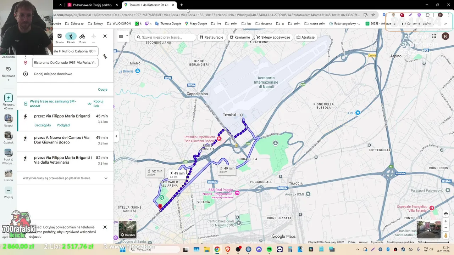Viewport: 454px width, 255px height.
Task: Click the 52 min route label on map
Action: pos(155,173)
